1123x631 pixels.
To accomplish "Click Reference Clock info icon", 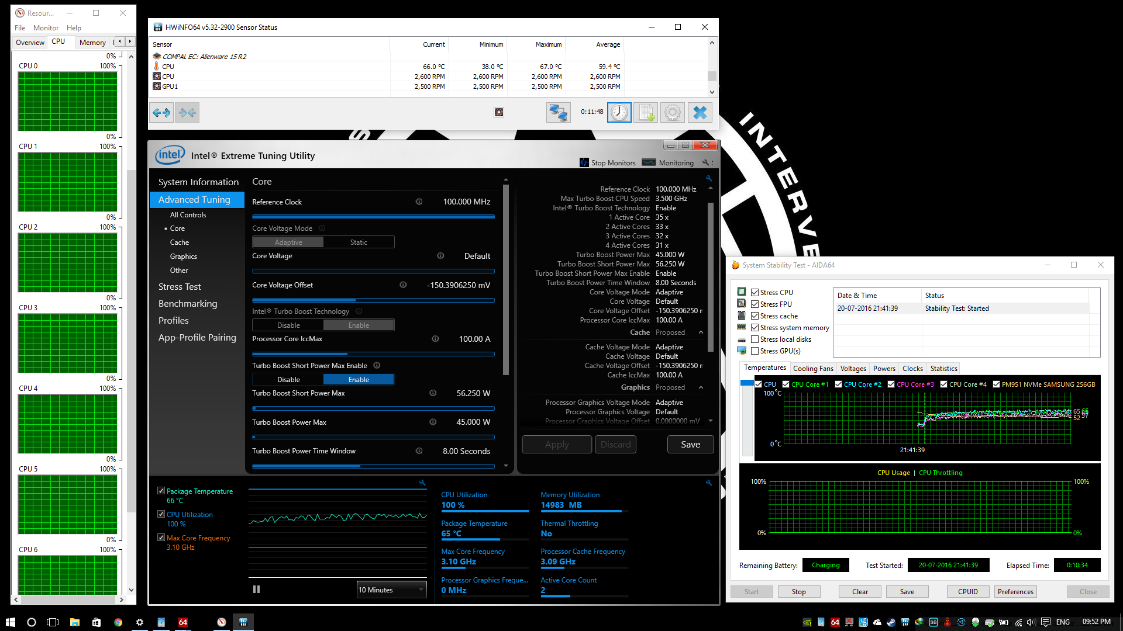I will [419, 202].
